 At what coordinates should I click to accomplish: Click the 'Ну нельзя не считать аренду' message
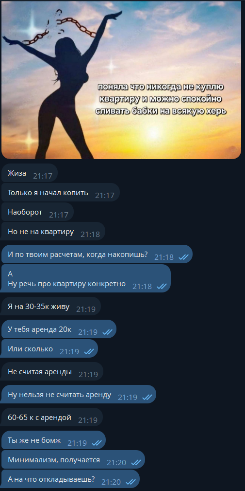pos(79,395)
